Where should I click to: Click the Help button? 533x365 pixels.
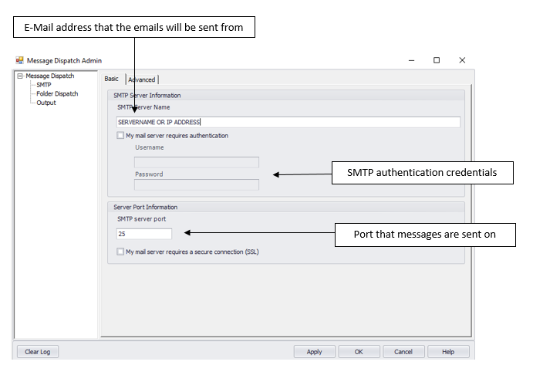click(448, 352)
